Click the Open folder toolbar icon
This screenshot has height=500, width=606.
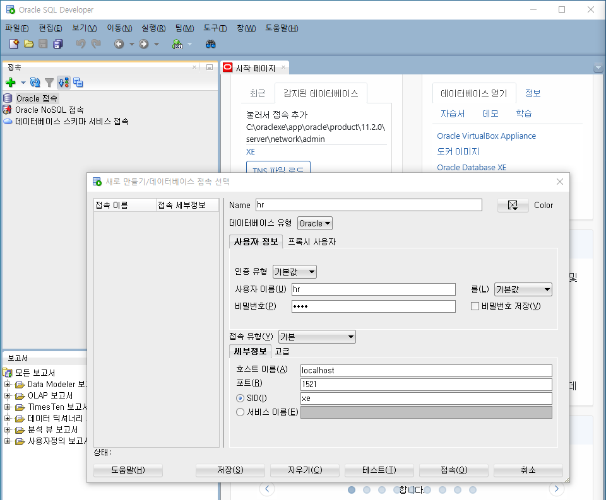28,44
